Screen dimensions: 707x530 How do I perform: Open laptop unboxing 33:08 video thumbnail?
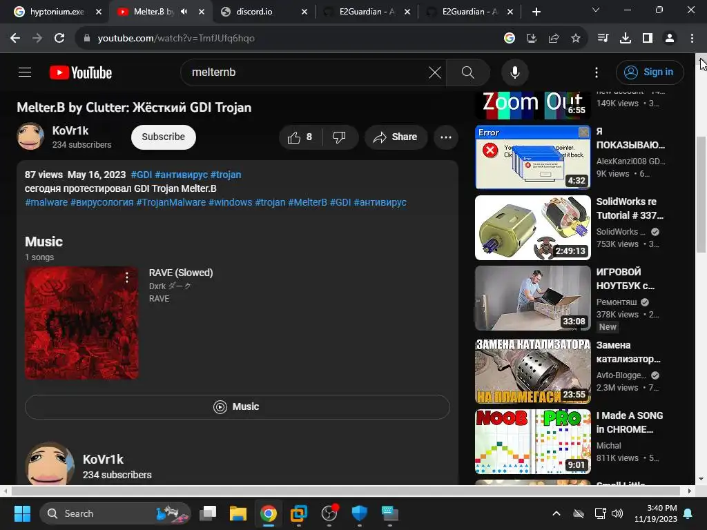coord(532,298)
